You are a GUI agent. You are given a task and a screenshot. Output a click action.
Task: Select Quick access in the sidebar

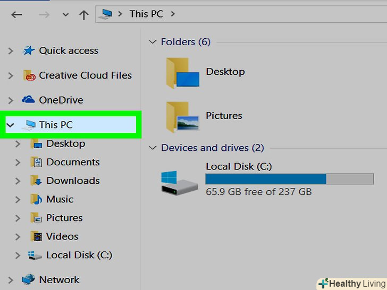[69, 50]
